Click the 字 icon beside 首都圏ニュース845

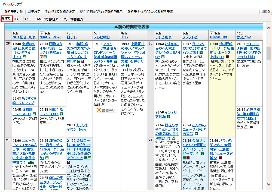click(x=34, y=114)
